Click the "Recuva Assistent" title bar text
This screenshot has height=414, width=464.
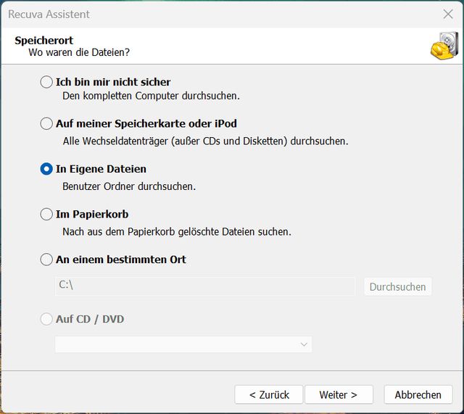coord(49,14)
